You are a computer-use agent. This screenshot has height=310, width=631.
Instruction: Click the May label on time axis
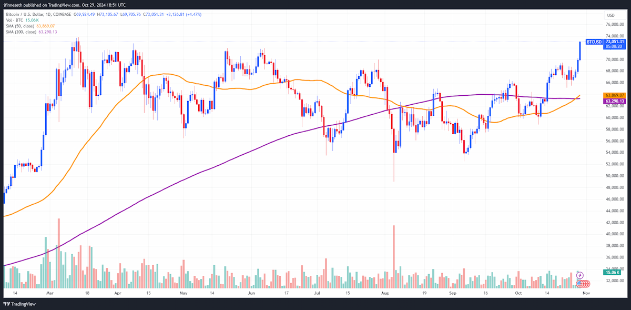click(x=183, y=292)
